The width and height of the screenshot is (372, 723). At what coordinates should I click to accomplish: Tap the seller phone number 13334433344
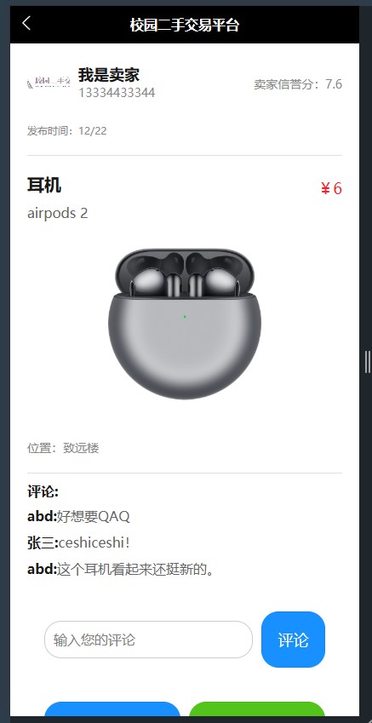point(117,93)
